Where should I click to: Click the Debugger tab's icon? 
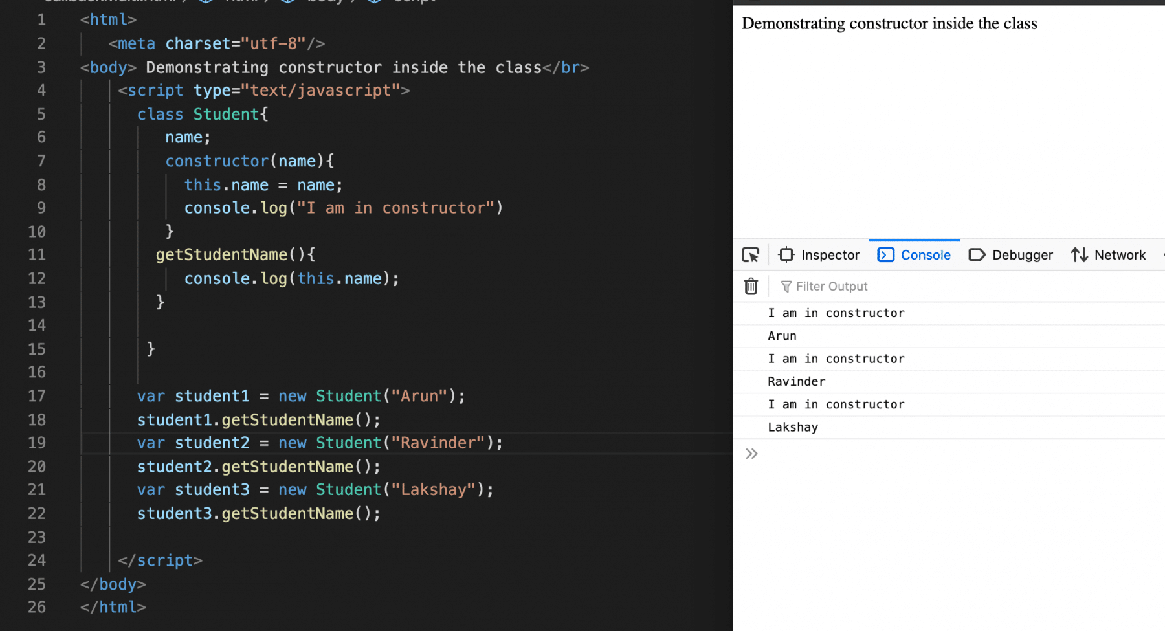pyautogui.click(x=977, y=254)
